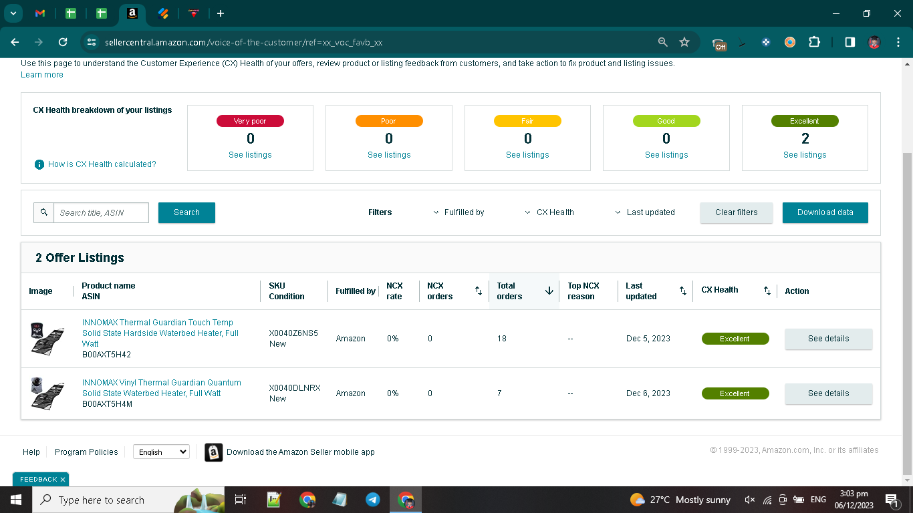See listings under Excellent
The width and height of the screenshot is (913, 513).
point(805,155)
